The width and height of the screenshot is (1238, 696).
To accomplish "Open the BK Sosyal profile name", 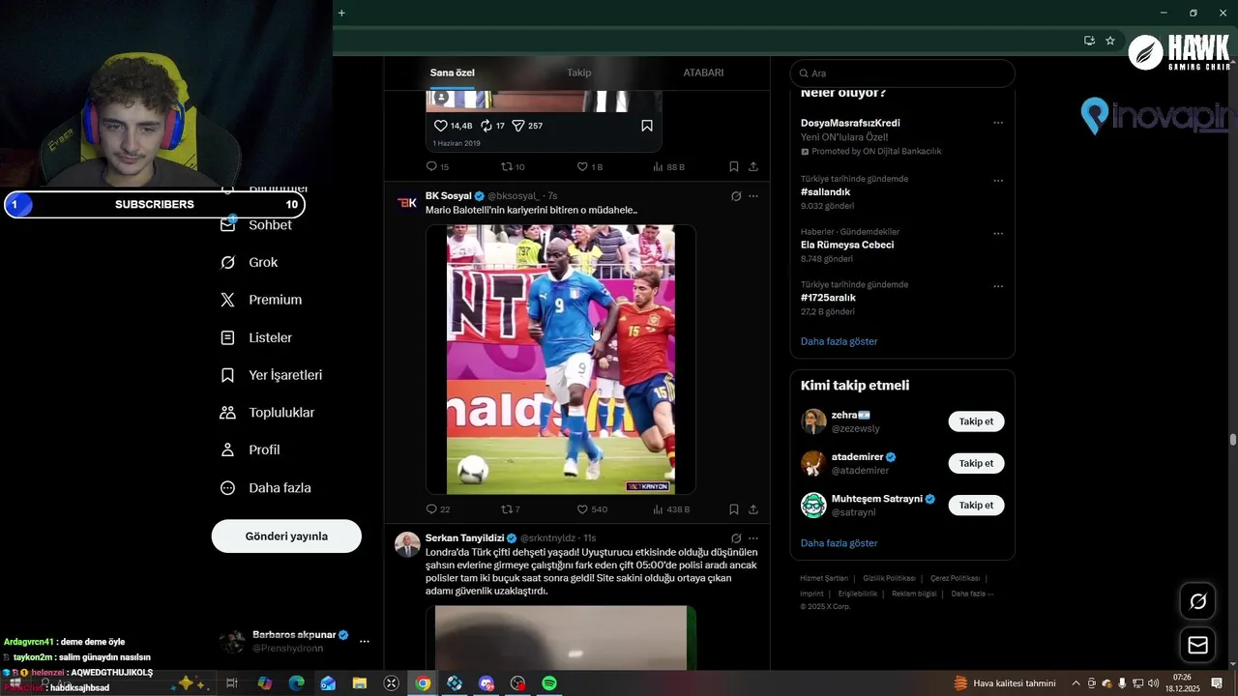I will [449, 196].
